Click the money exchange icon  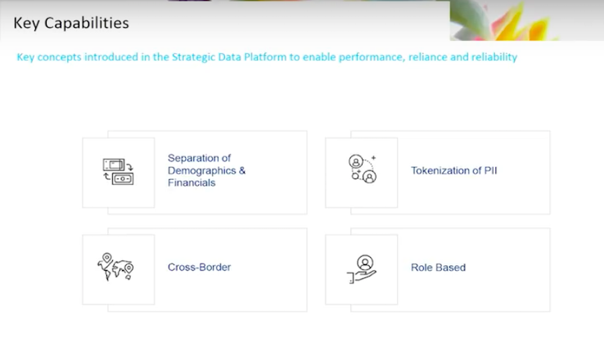pos(118,172)
